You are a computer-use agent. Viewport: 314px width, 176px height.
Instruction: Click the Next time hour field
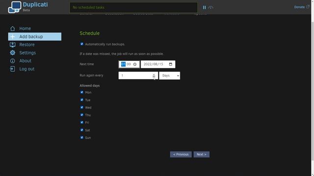click(123, 64)
